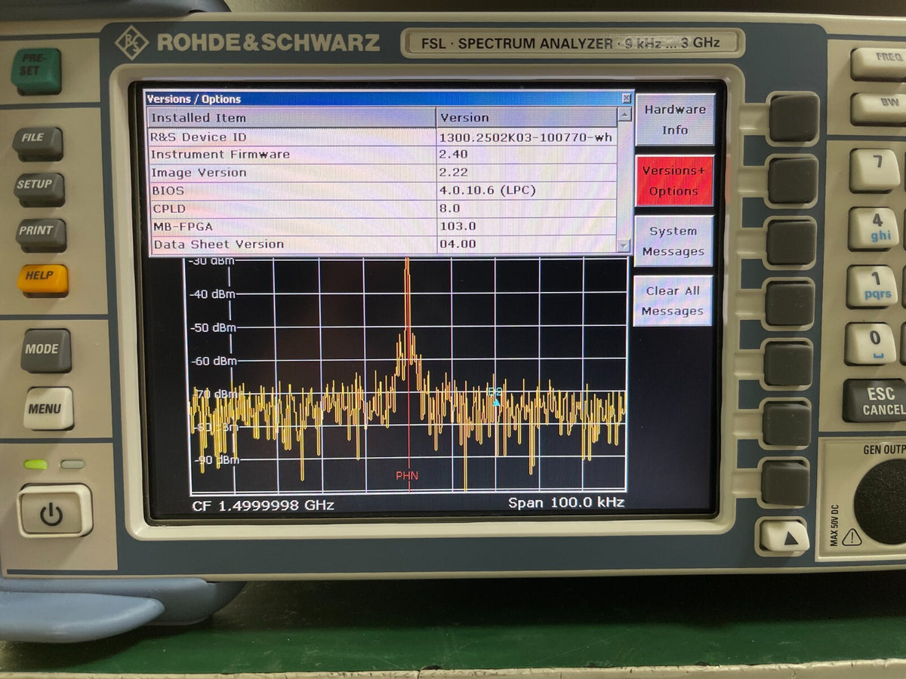The image size is (906, 679).
Task: Push the BW hardware key
Action: [x=879, y=109]
